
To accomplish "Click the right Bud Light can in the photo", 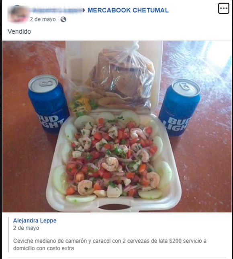I will click(180, 107).
